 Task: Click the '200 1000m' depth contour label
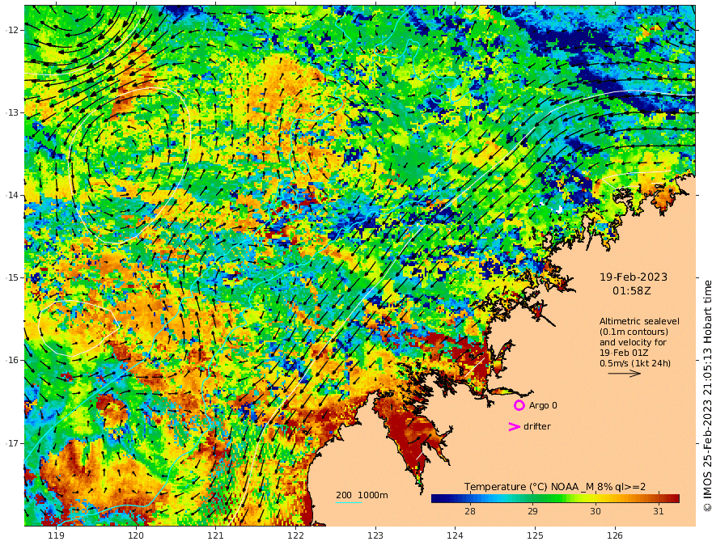pyautogui.click(x=362, y=495)
